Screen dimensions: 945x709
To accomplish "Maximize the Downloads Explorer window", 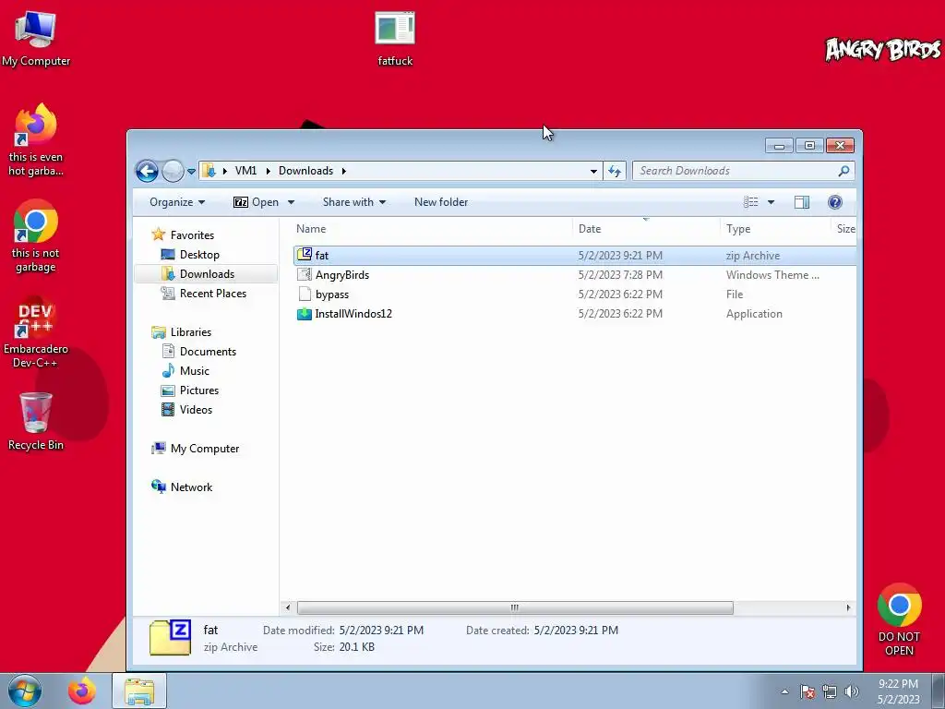I will [809, 146].
